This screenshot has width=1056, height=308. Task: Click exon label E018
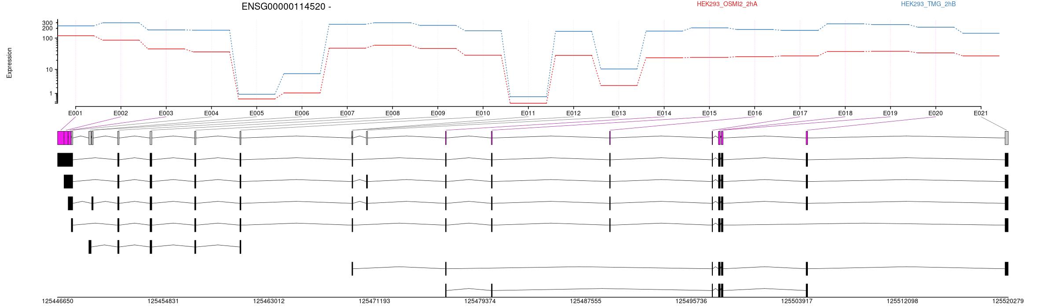tap(845, 113)
